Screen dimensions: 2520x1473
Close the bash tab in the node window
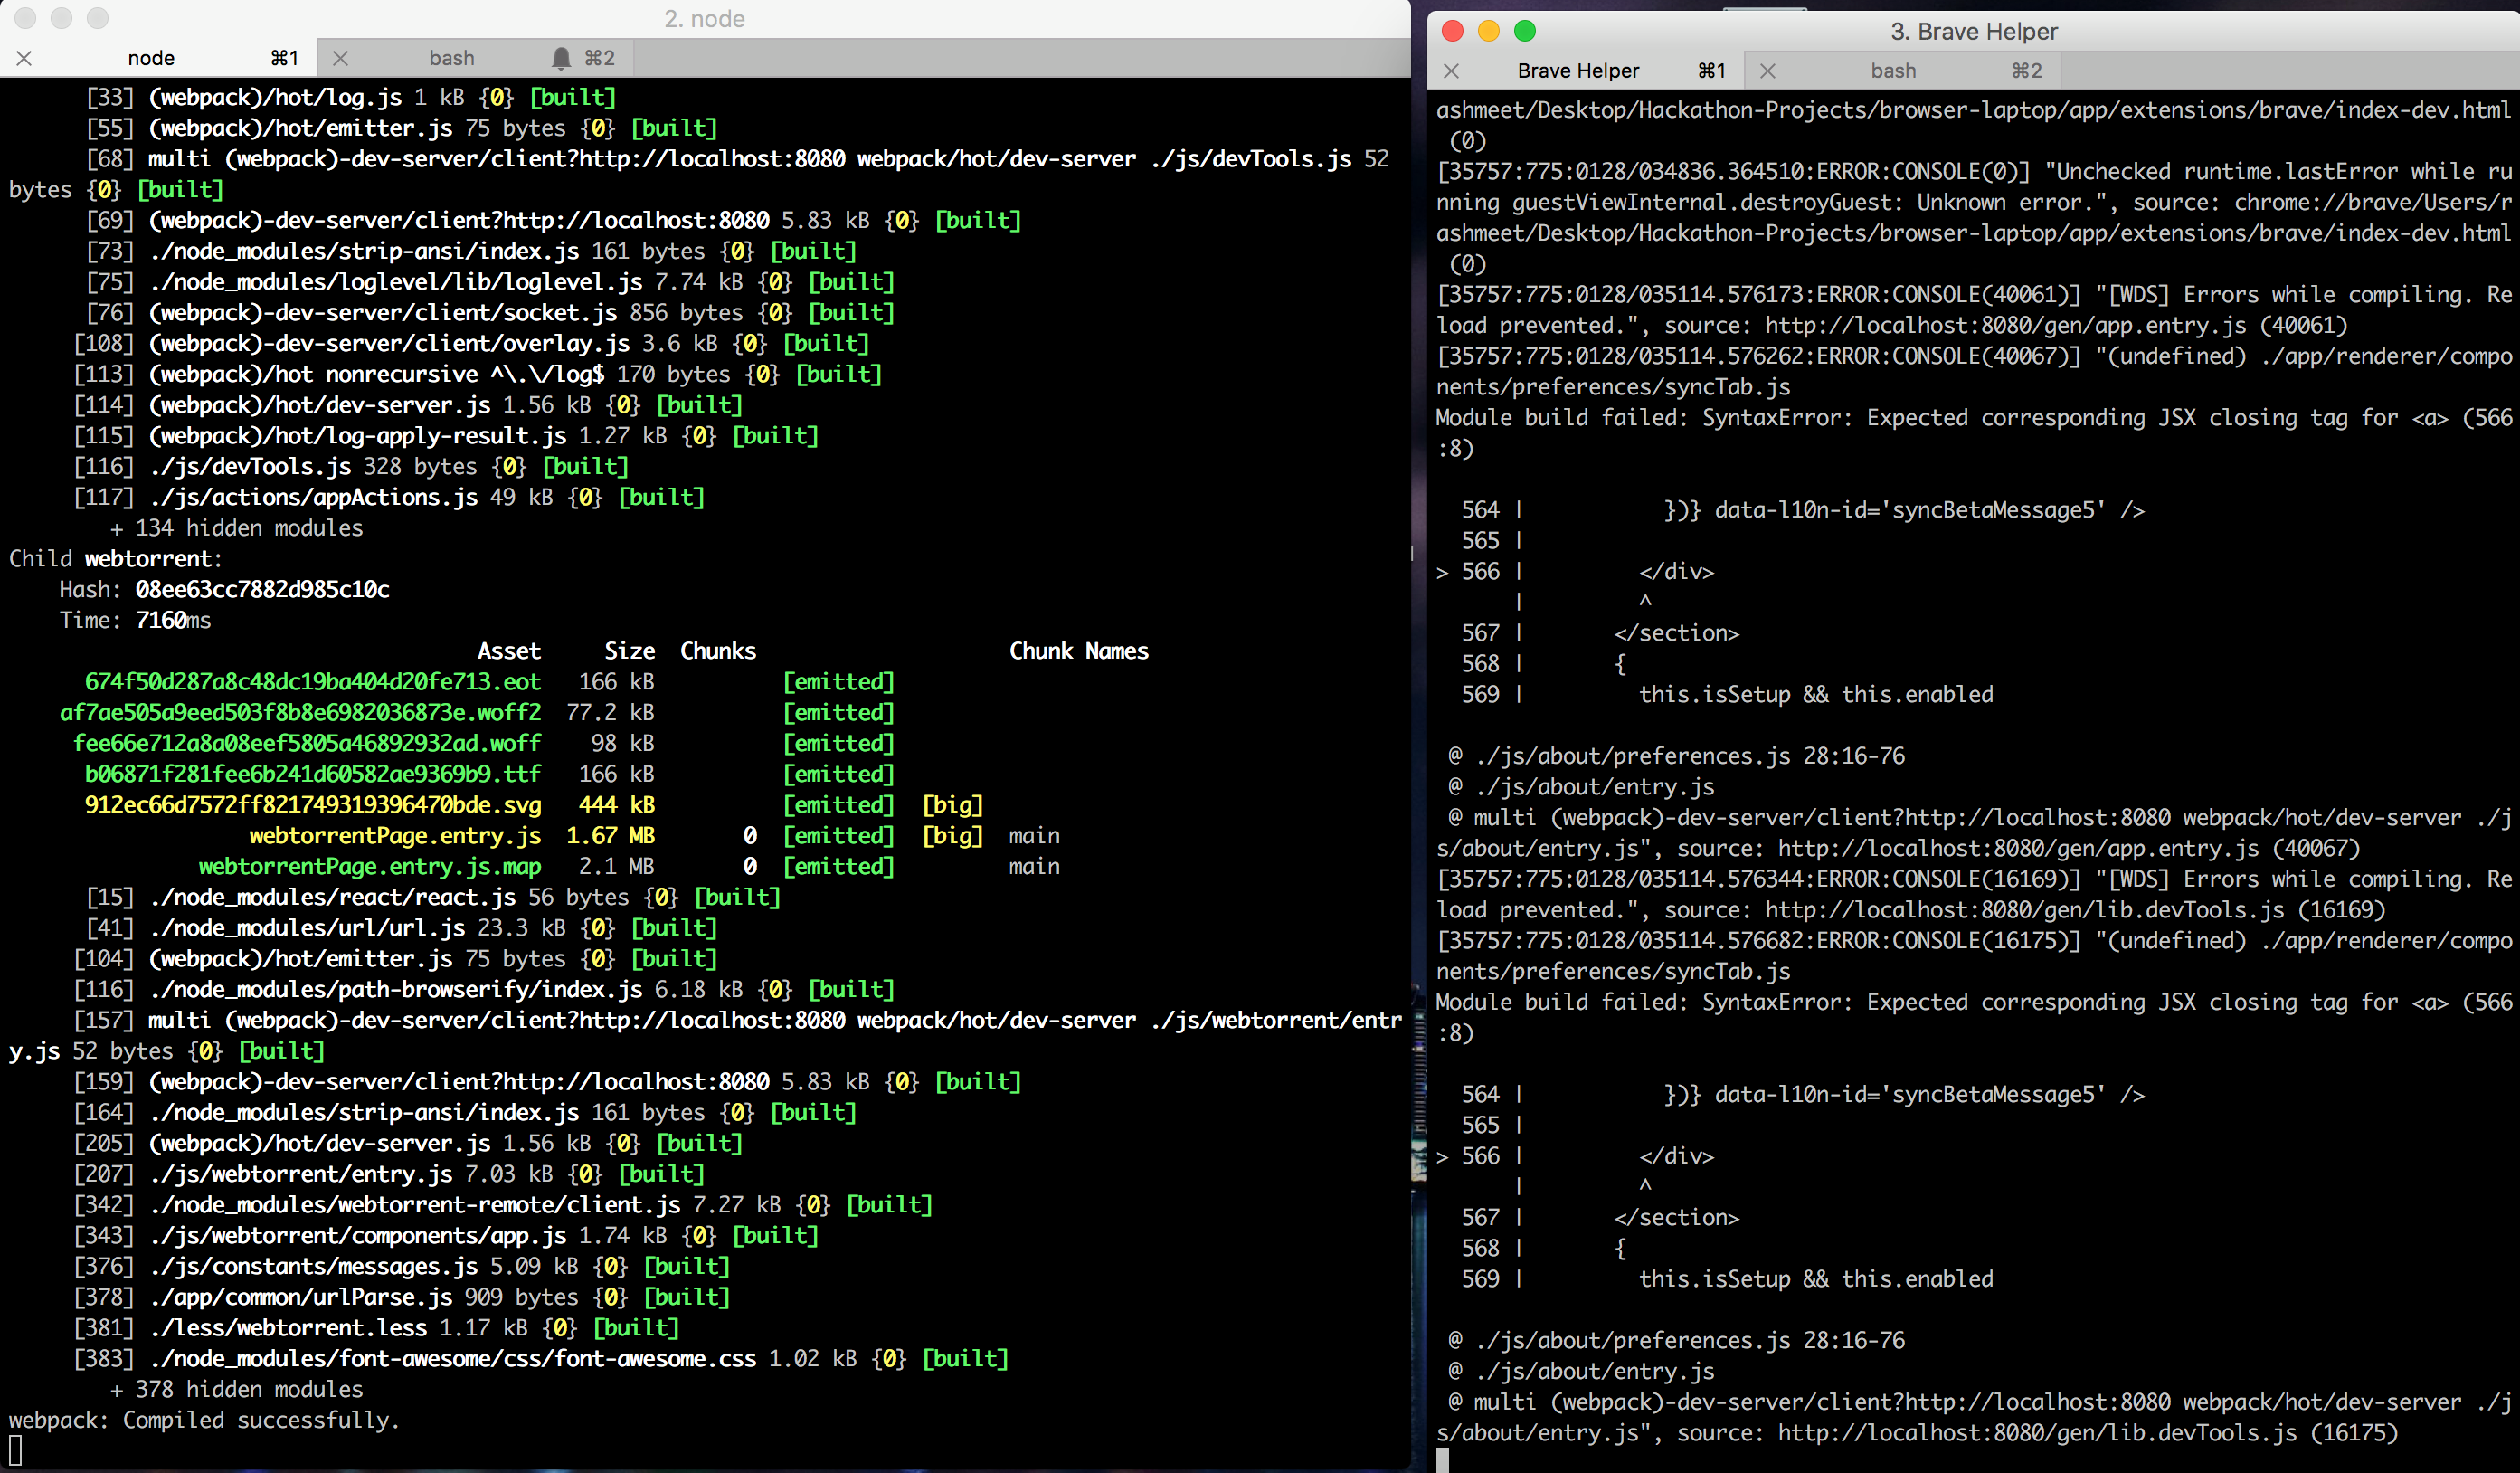pyautogui.click(x=341, y=58)
